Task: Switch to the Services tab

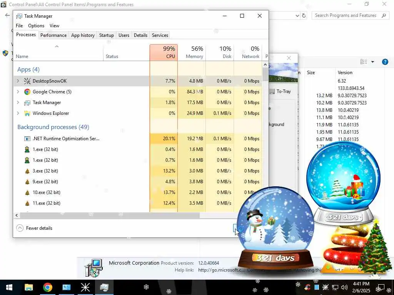Action: (x=160, y=35)
